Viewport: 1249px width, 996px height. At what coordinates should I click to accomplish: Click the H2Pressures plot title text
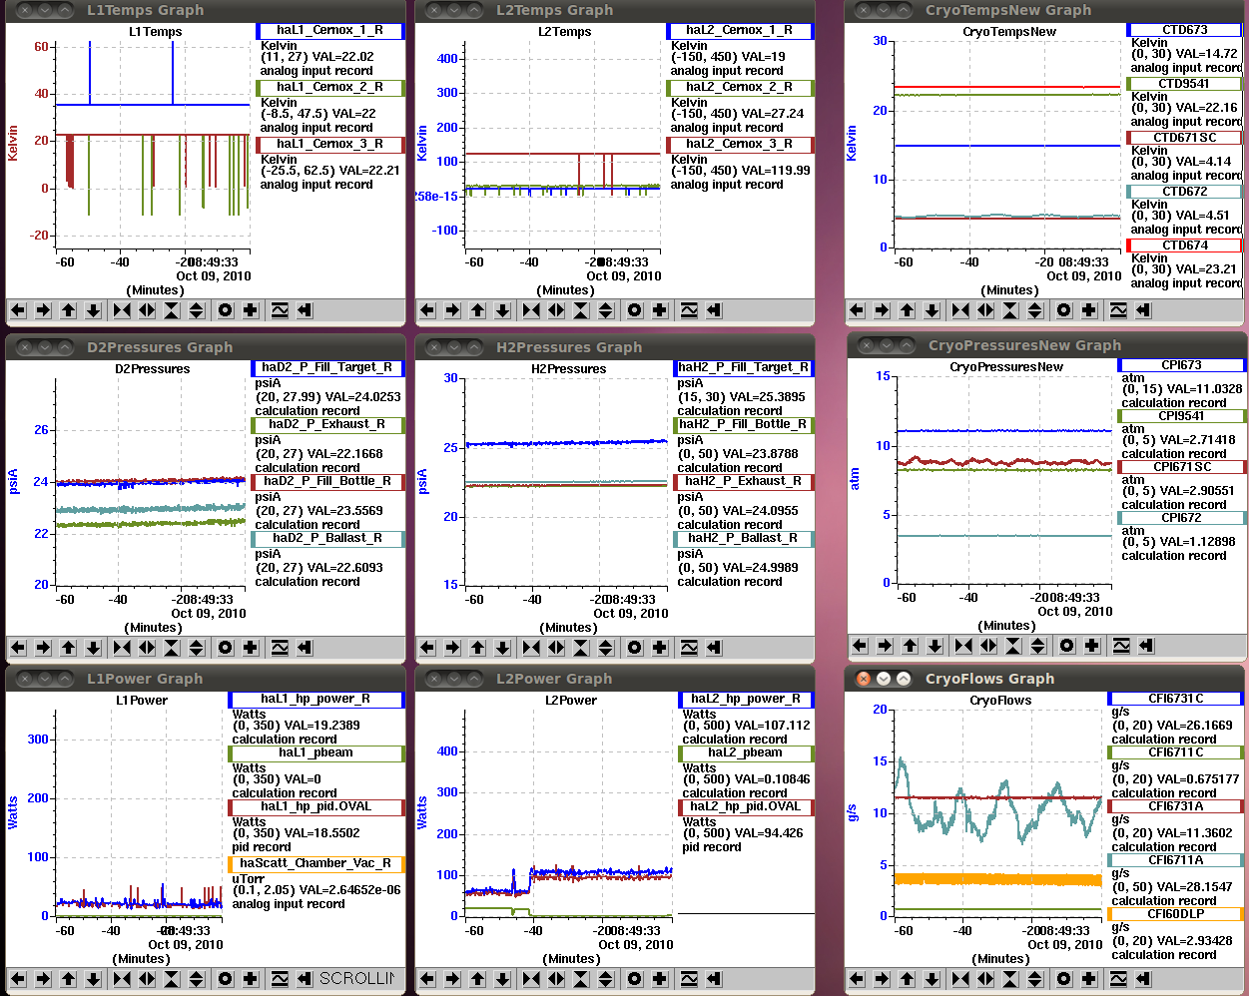click(x=568, y=369)
